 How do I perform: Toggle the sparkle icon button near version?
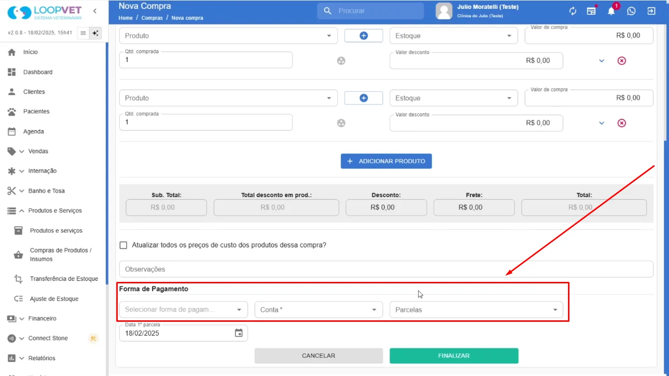[x=96, y=33]
